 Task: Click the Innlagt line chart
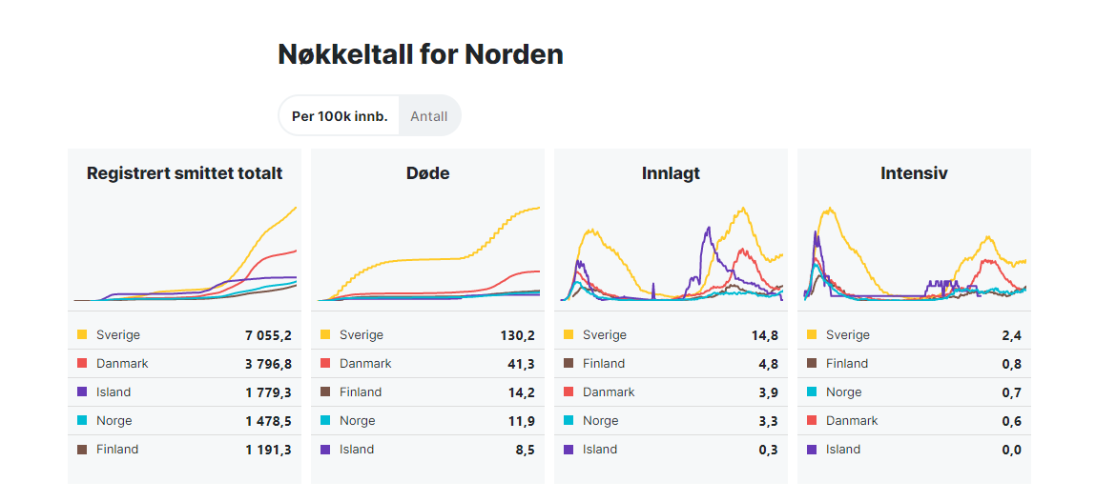click(x=672, y=254)
